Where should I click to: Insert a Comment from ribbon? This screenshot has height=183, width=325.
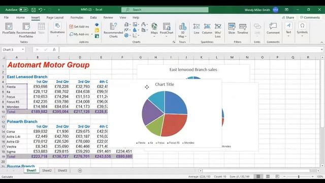(273, 28)
